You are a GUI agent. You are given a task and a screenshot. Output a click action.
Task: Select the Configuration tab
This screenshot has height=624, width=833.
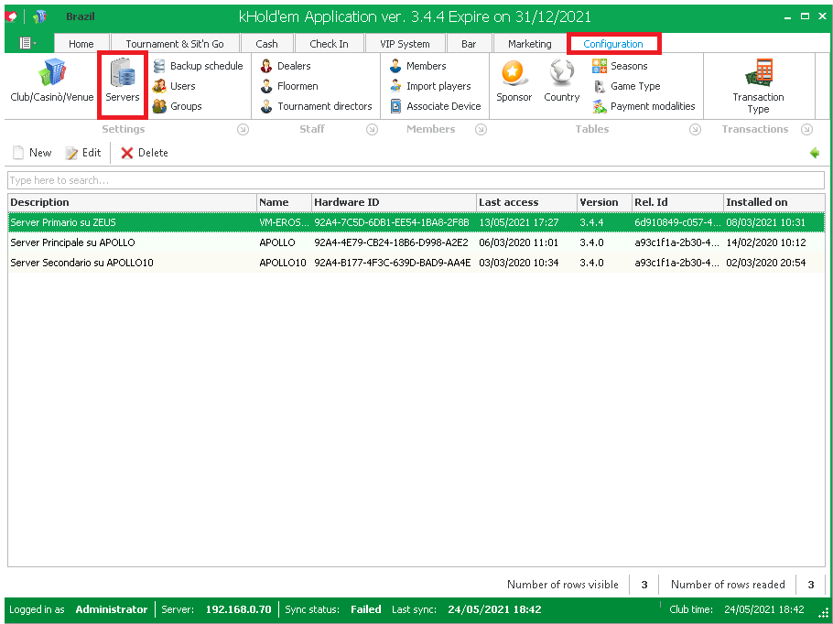coord(613,44)
